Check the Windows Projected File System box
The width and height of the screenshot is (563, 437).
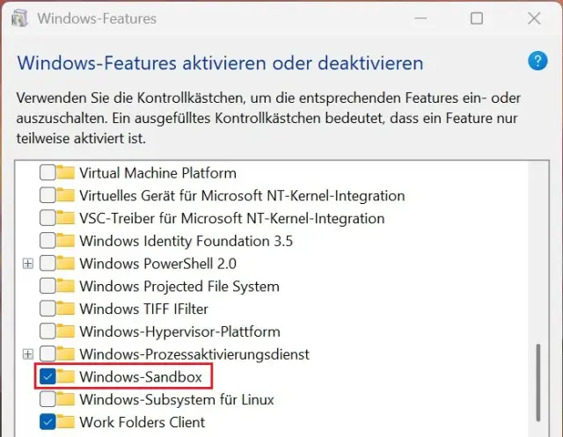pos(48,287)
